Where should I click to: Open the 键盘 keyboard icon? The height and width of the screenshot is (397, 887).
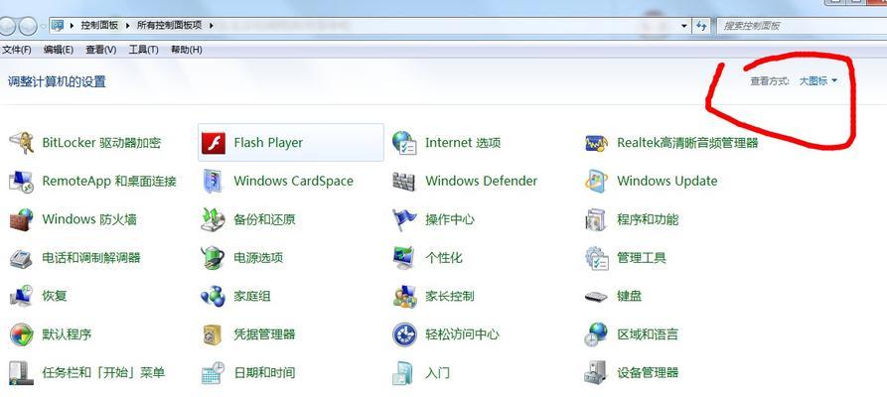click(596, 297)
